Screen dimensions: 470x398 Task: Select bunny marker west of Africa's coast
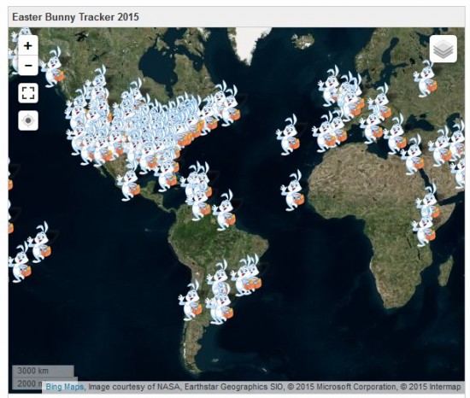point(292,190)
